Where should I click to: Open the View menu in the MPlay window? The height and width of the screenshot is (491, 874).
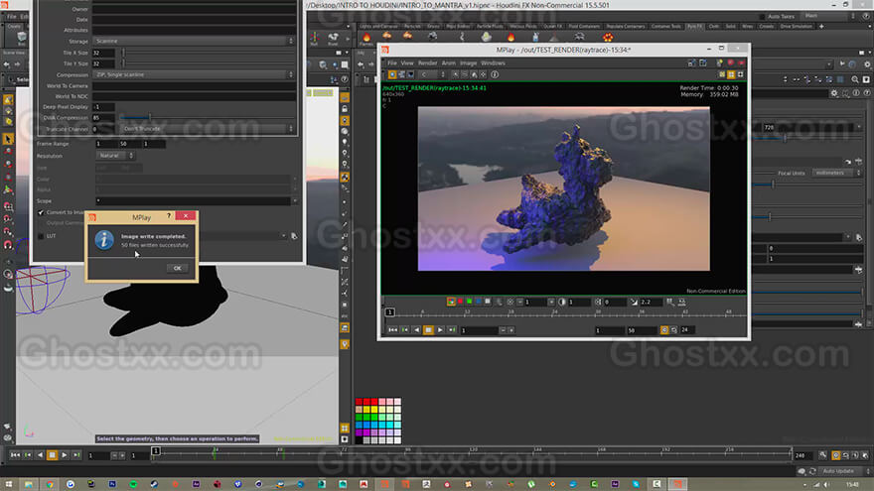click(407, 63)
